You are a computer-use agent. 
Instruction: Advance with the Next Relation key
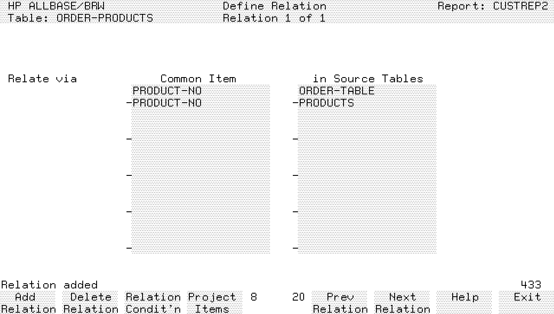coord(402,303)
